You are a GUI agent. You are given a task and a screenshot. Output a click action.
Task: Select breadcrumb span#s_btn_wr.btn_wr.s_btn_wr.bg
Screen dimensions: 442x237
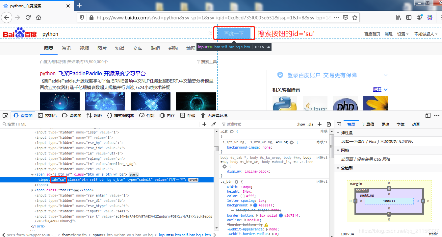coord(122,235)
